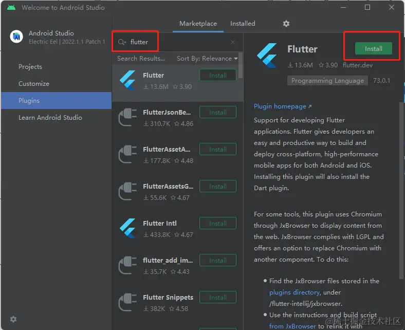Open Learn Android Studio

tap(50, 118)
